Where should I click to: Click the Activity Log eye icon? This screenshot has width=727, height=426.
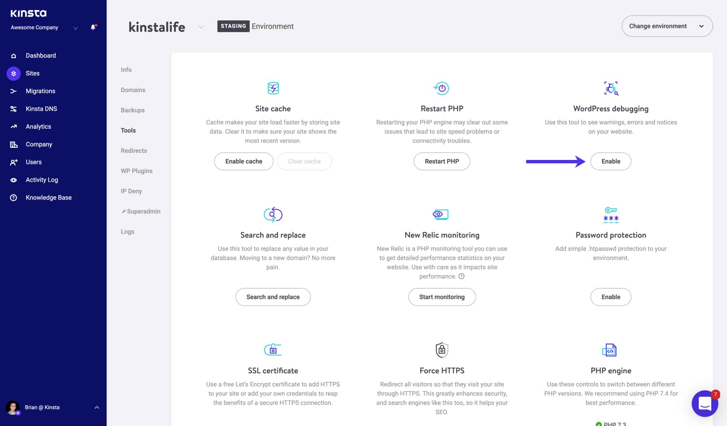(14, 180)
